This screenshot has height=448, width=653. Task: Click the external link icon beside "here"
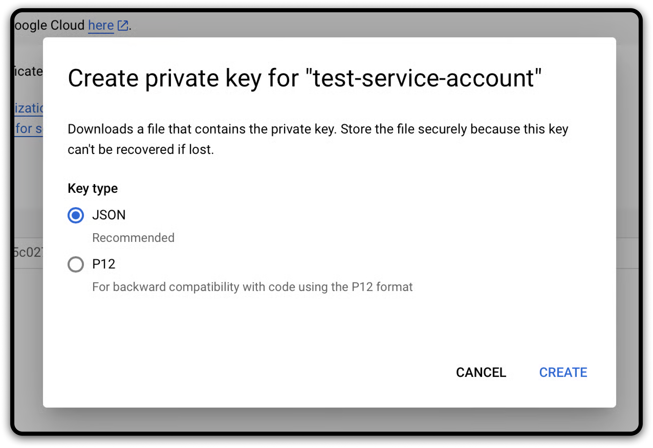tap(123, 26)
